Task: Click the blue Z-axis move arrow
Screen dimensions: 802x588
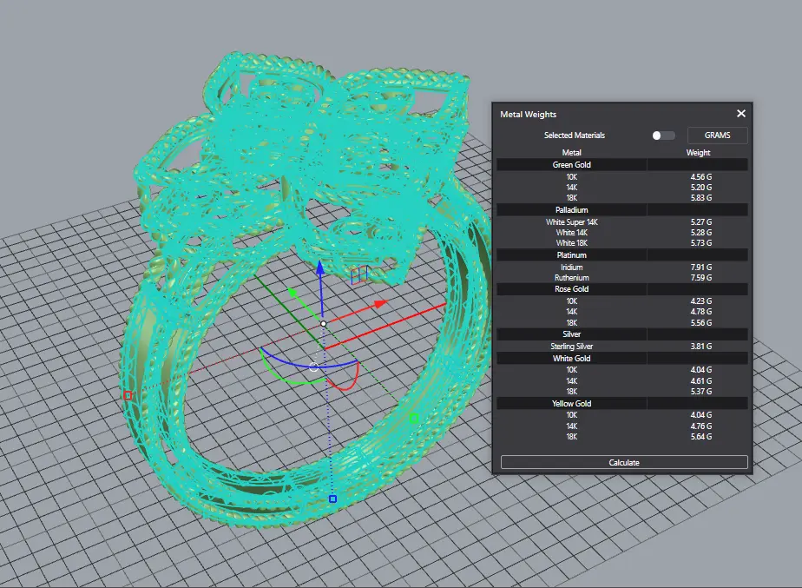Action: tap(320, 268)
